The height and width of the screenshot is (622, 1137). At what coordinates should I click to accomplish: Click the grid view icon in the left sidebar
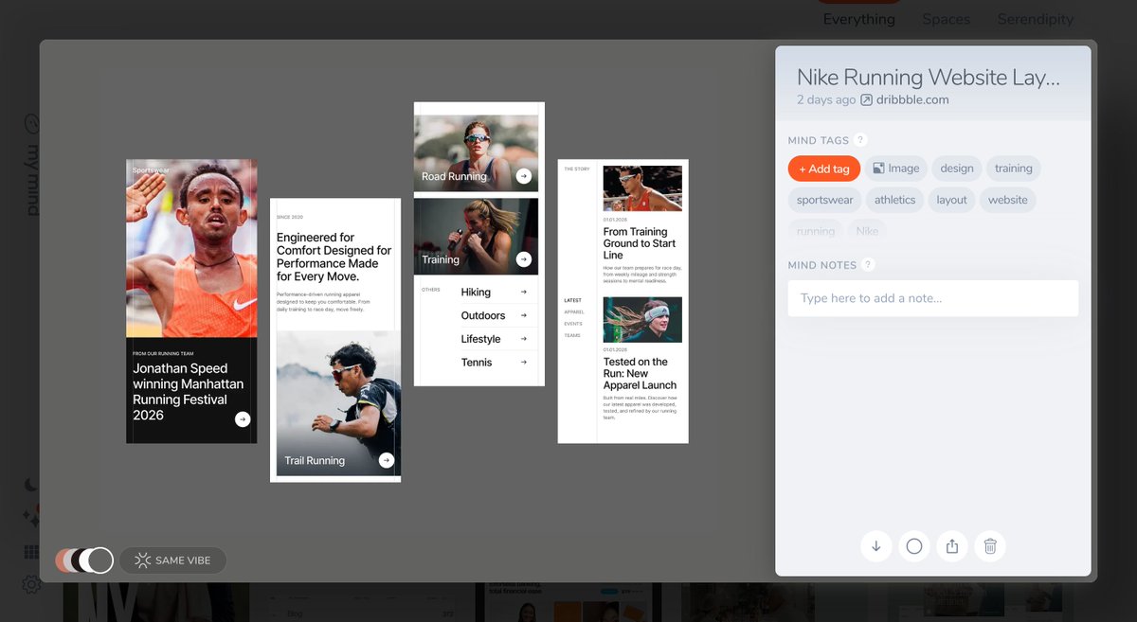tap(31, 552)
